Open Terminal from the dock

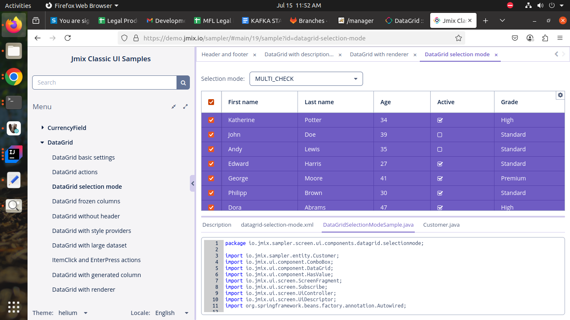coord(14,102)
